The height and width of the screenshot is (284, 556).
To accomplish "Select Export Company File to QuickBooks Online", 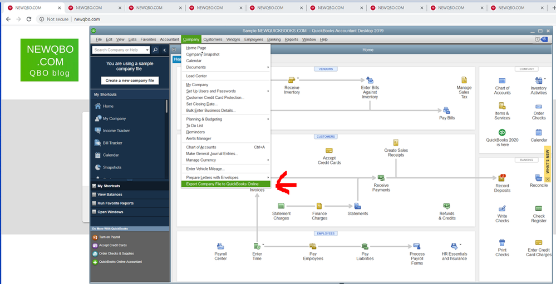I will [226, 184].
